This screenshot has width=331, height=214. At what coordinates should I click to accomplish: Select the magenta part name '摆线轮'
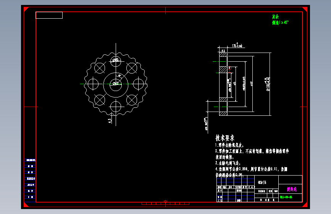pos(292,189)
